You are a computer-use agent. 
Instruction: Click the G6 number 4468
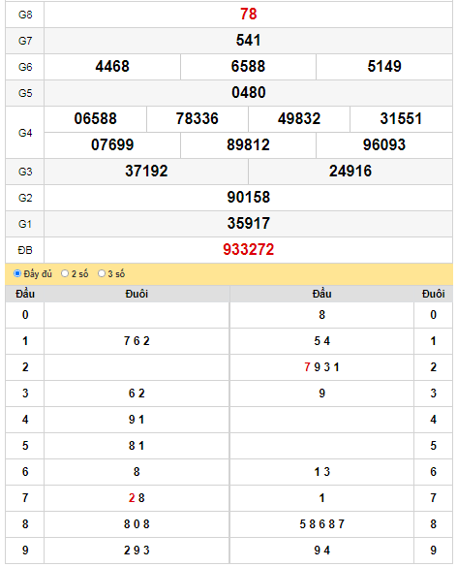[112, 67]
